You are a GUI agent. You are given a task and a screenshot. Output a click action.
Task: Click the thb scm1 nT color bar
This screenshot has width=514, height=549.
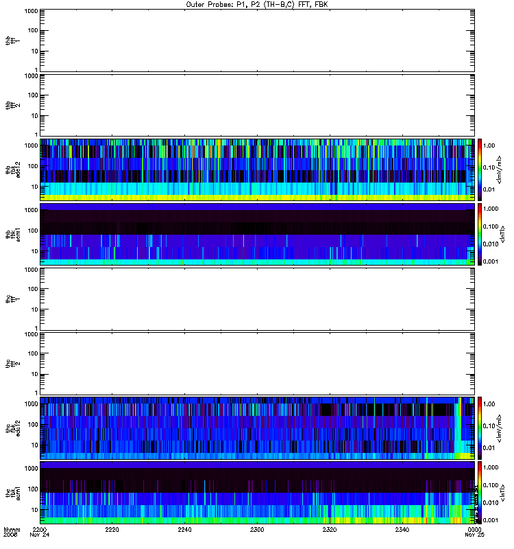coord(480,234)
